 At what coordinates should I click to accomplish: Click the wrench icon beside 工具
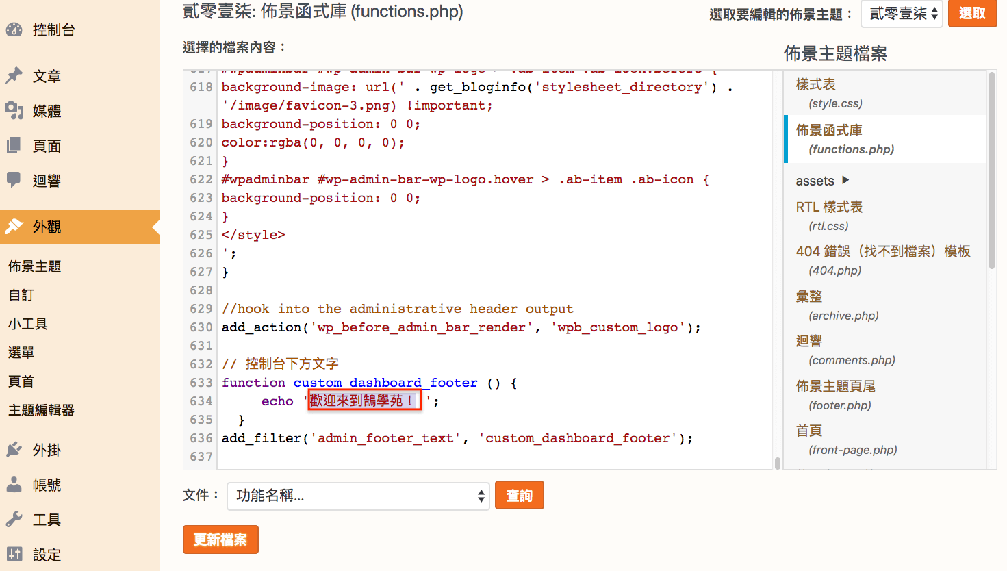[14, 520]
